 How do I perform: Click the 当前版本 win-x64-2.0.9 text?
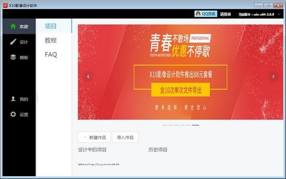click(256, 14)
